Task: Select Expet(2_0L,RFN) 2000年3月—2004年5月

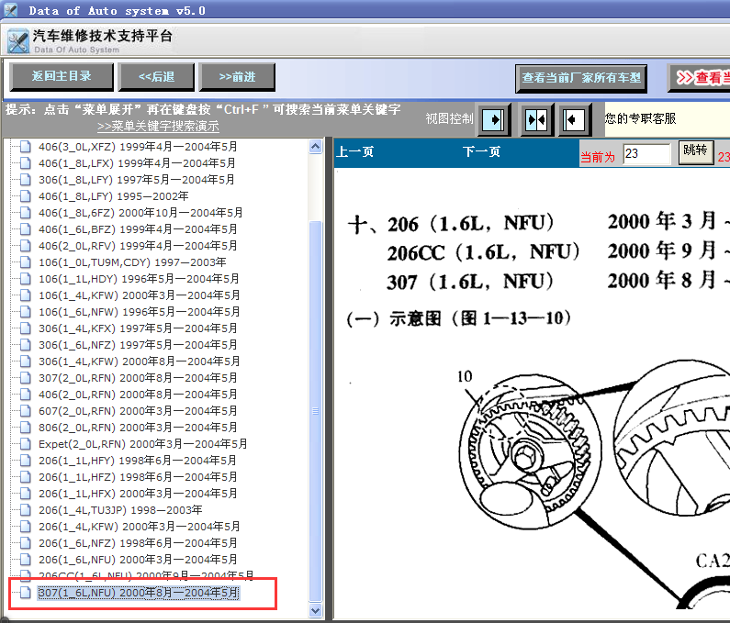Action: tap(143, 444)
